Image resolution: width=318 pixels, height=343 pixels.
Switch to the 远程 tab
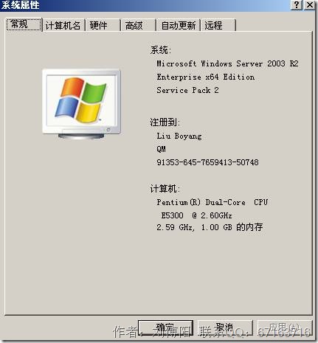[219, 25]
